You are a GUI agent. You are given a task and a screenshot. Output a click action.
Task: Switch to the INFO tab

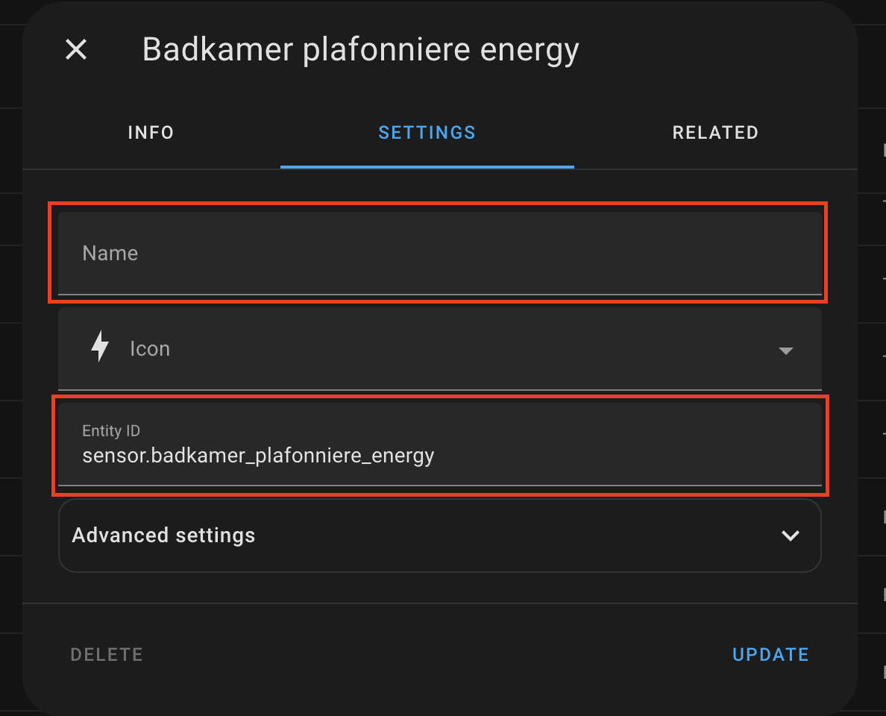(x=150, y=132)
